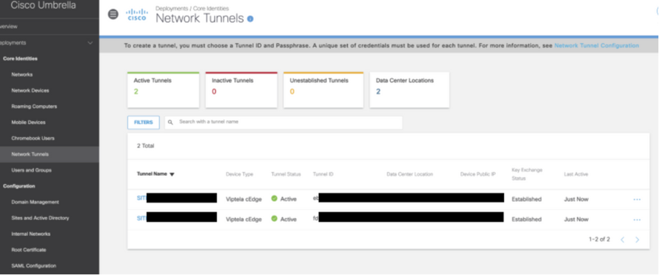Click the Cisco Umbrella title
This screenshot has width=659, height=275.
click(43, 6)
